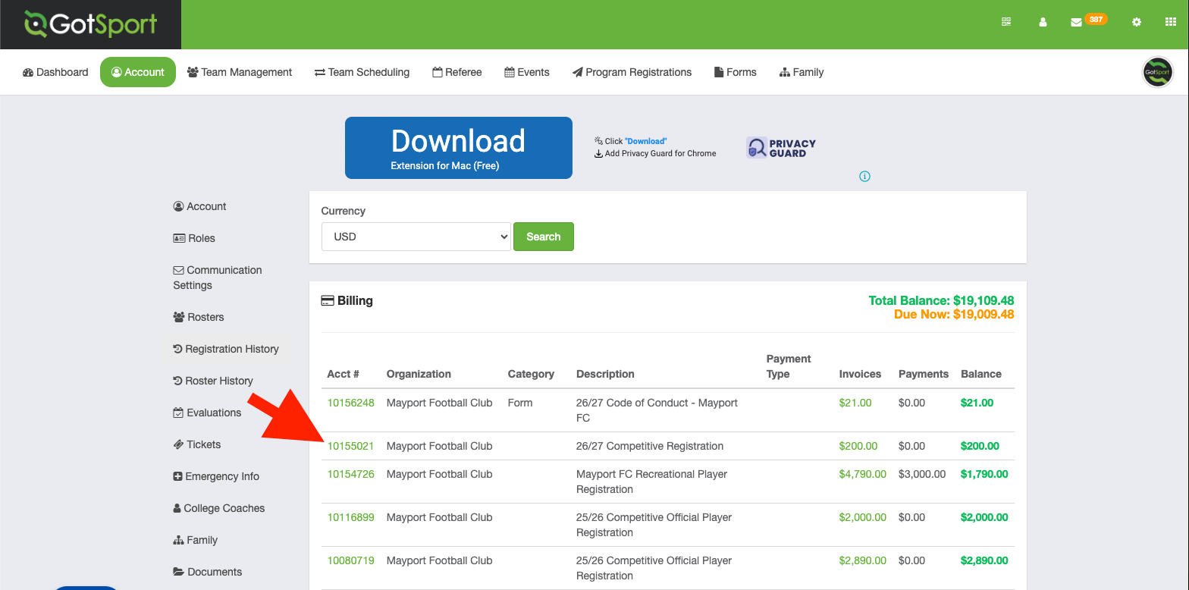Open Program Registrations in the navigation bar
This screenshot has height=590, width=1189.
tap(632, 72)
